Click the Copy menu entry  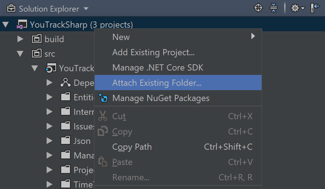(x=178, y=132)
